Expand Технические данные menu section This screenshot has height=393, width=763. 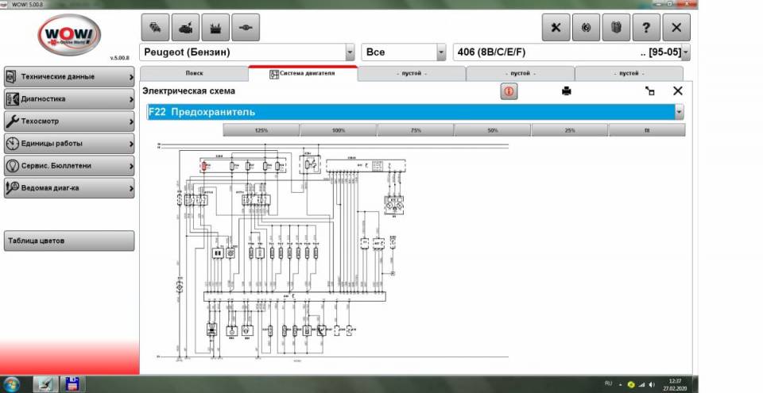[68, 77]
